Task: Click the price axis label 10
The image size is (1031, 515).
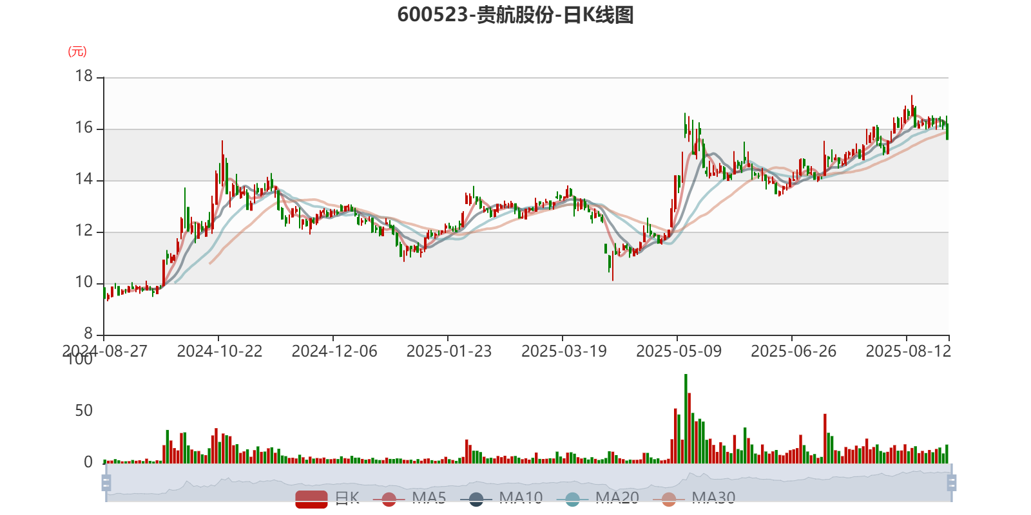Action: [84, 283]
